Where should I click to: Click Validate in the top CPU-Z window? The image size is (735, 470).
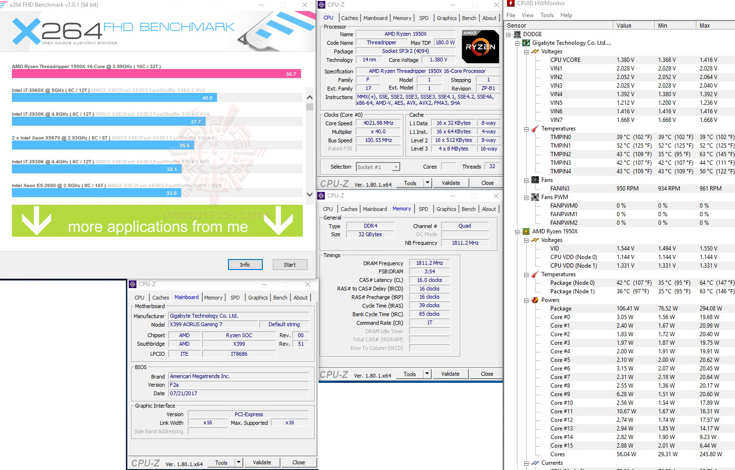(451, 183)
